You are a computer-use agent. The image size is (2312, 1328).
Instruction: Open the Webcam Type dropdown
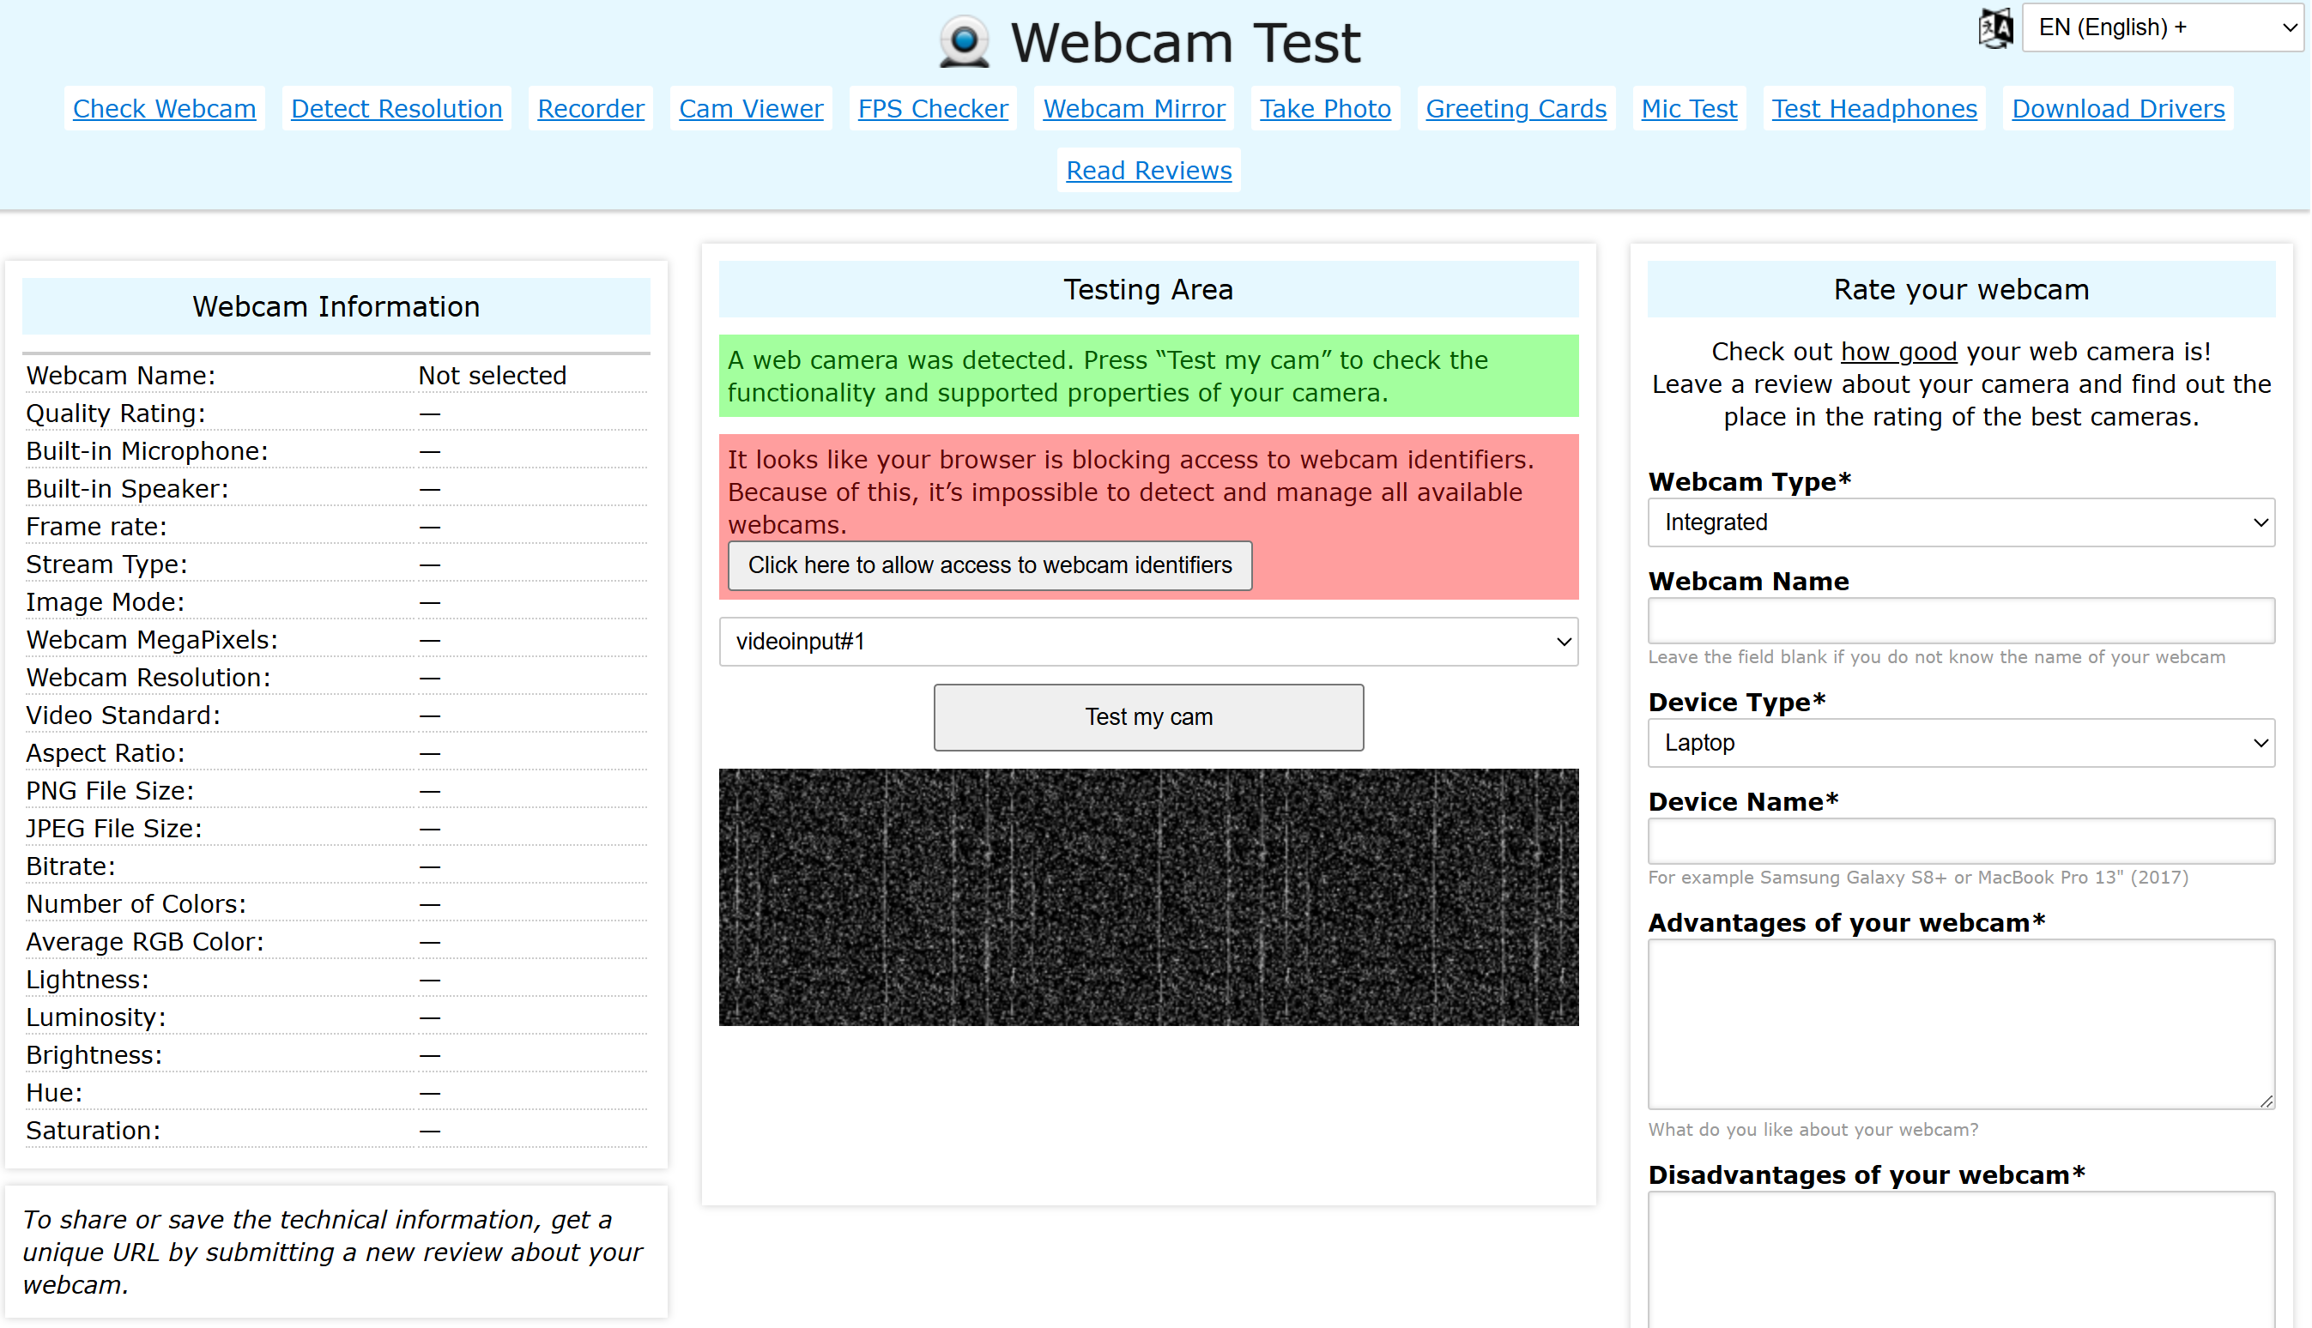point(1960,522)
